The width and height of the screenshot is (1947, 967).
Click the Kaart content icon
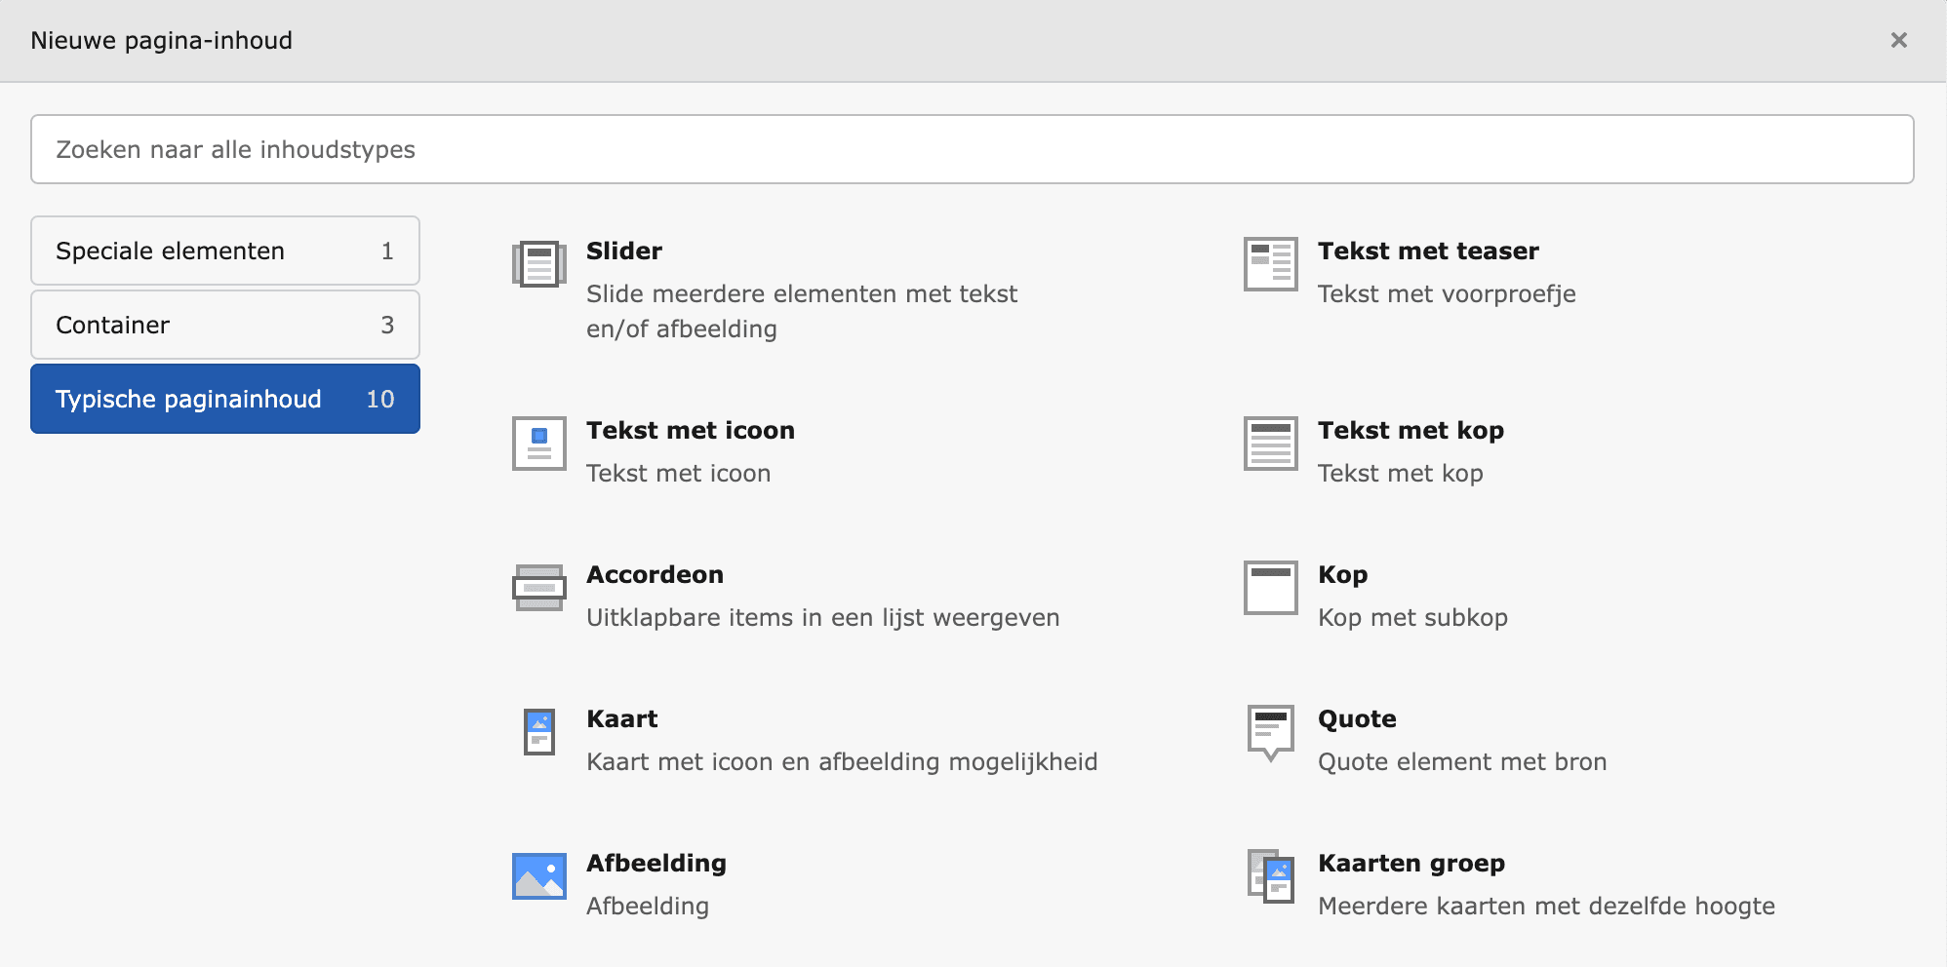(x=538, y=731)
